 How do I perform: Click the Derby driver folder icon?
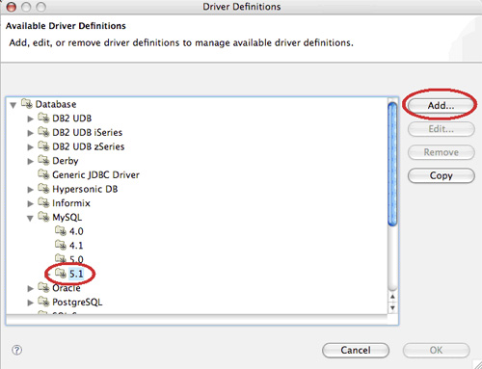tap(43, 160)
